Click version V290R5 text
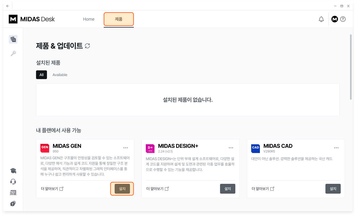Viewport: 356px width, 216px height. pos(269,151)
